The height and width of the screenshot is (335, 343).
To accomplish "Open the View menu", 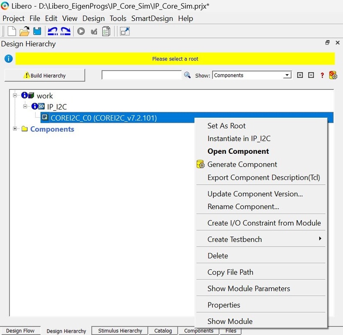I will 70,18.
